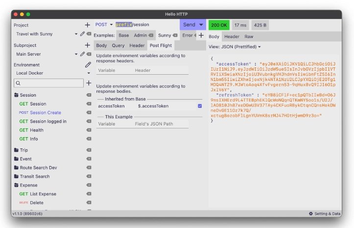Open the POST Session Create request
Screen dimensions: 354x228
click(40, 113)
